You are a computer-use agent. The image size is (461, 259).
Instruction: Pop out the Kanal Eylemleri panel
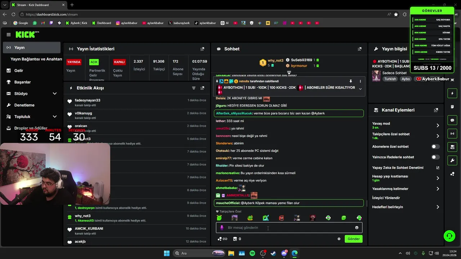(436, 110)
